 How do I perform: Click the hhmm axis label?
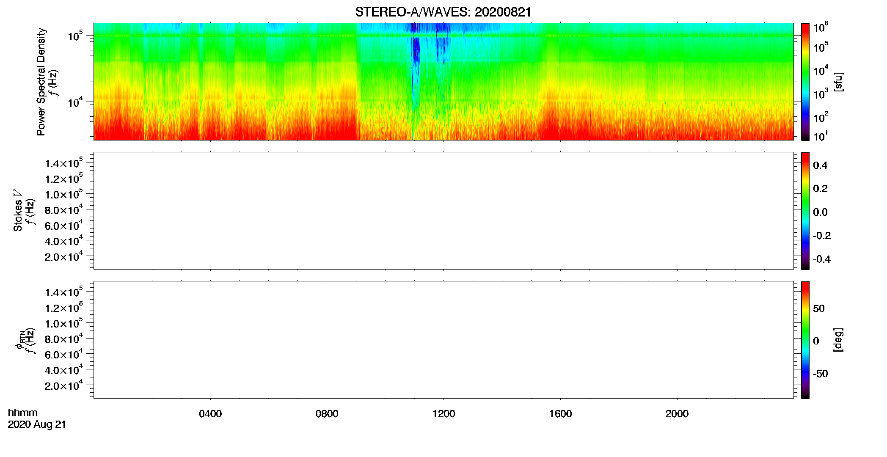pyautogui.click(x=23, y=413)
